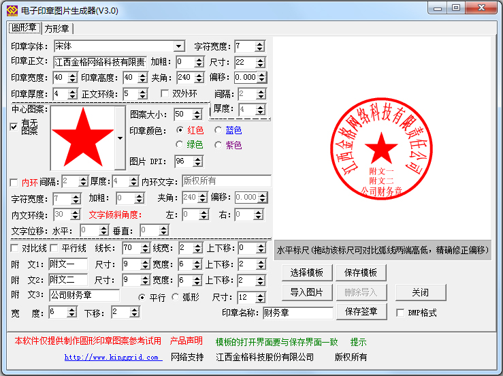This screenshot has height=376, width=503.
Task: Adjust the 下移 spinner arrows
Action: (x=134, y=312)
